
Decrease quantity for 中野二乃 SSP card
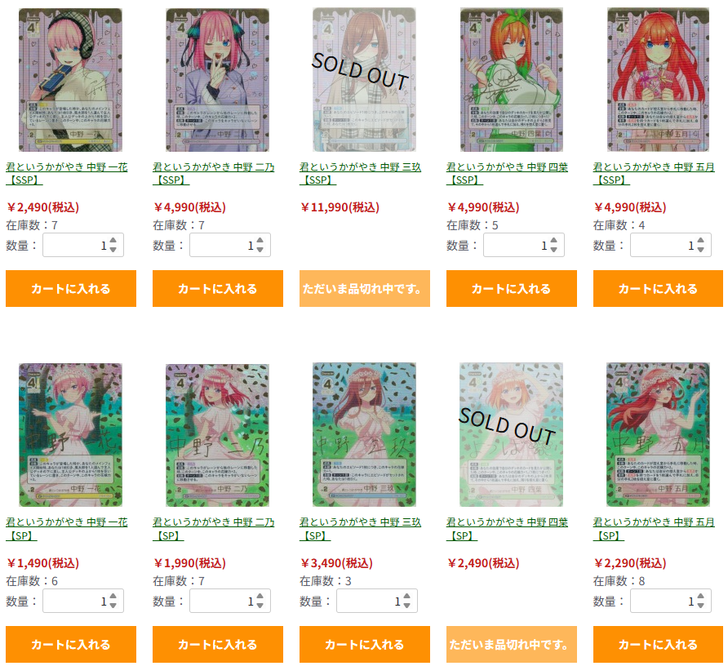point(260,250)
